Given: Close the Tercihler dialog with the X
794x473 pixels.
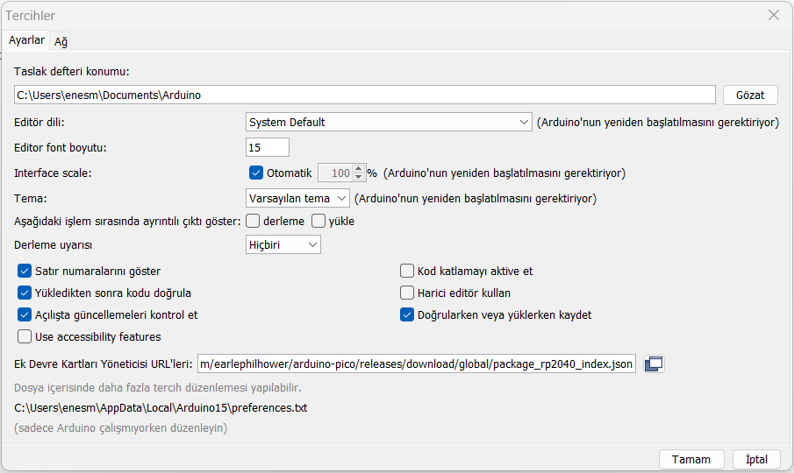Looking at the screenshot, I should [x=773, y=15].
